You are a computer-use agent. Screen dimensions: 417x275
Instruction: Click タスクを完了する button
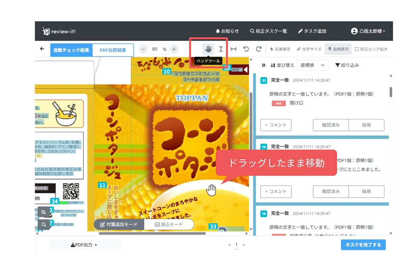click(363, 245)
